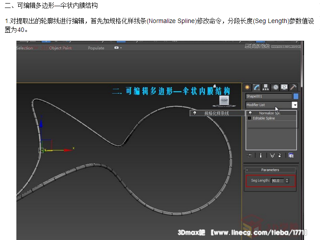This screenshot has height=240, width=320.
Task: Click the Seg Length spinner arrows
Action: pos(287,181)
